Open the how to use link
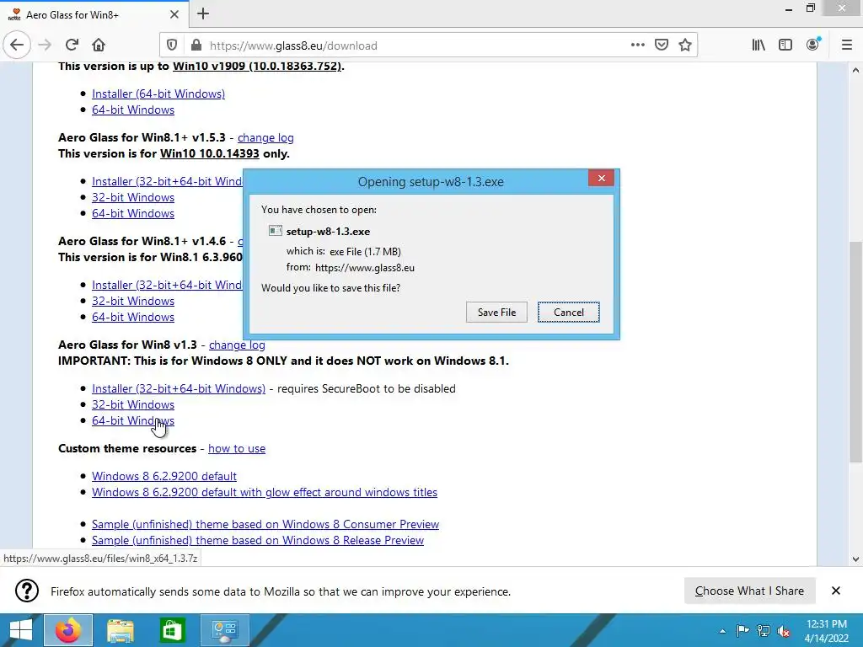Viewport: 863px width, 647px height. [x=237, y=448]
